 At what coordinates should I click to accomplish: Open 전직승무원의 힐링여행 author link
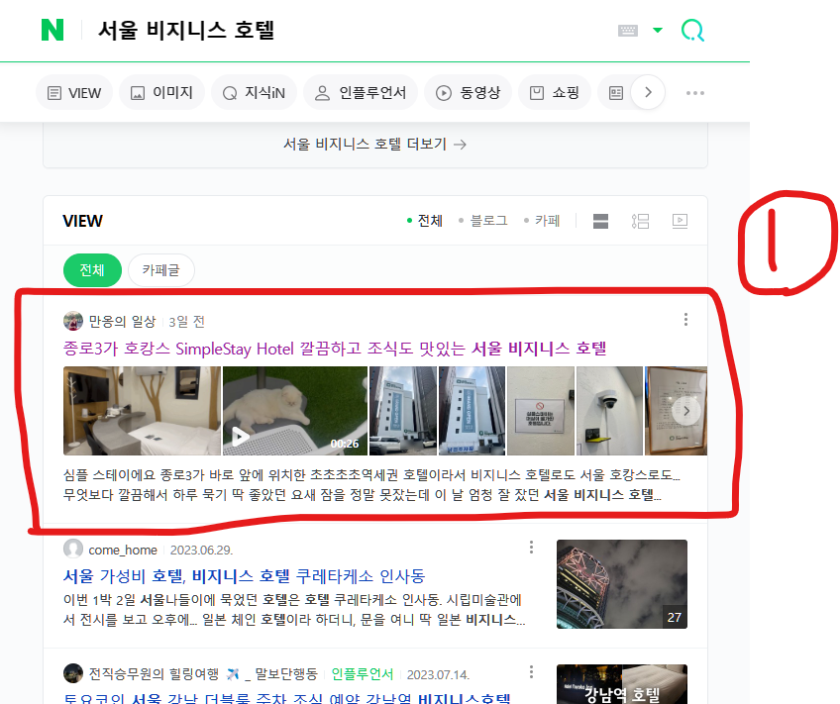203,674
